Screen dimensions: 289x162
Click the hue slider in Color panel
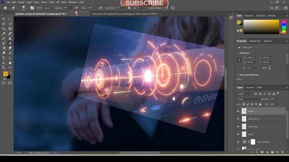(284, 27)
